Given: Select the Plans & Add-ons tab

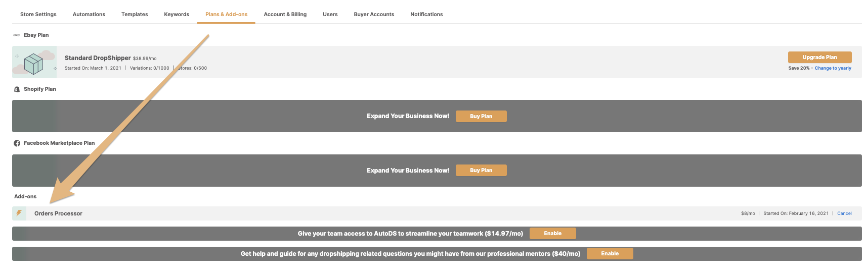Looking at the screenshot, I should click(226, 14).
